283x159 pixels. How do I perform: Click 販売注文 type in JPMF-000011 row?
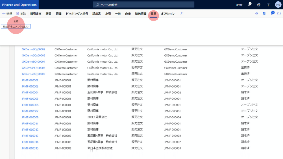137,123
